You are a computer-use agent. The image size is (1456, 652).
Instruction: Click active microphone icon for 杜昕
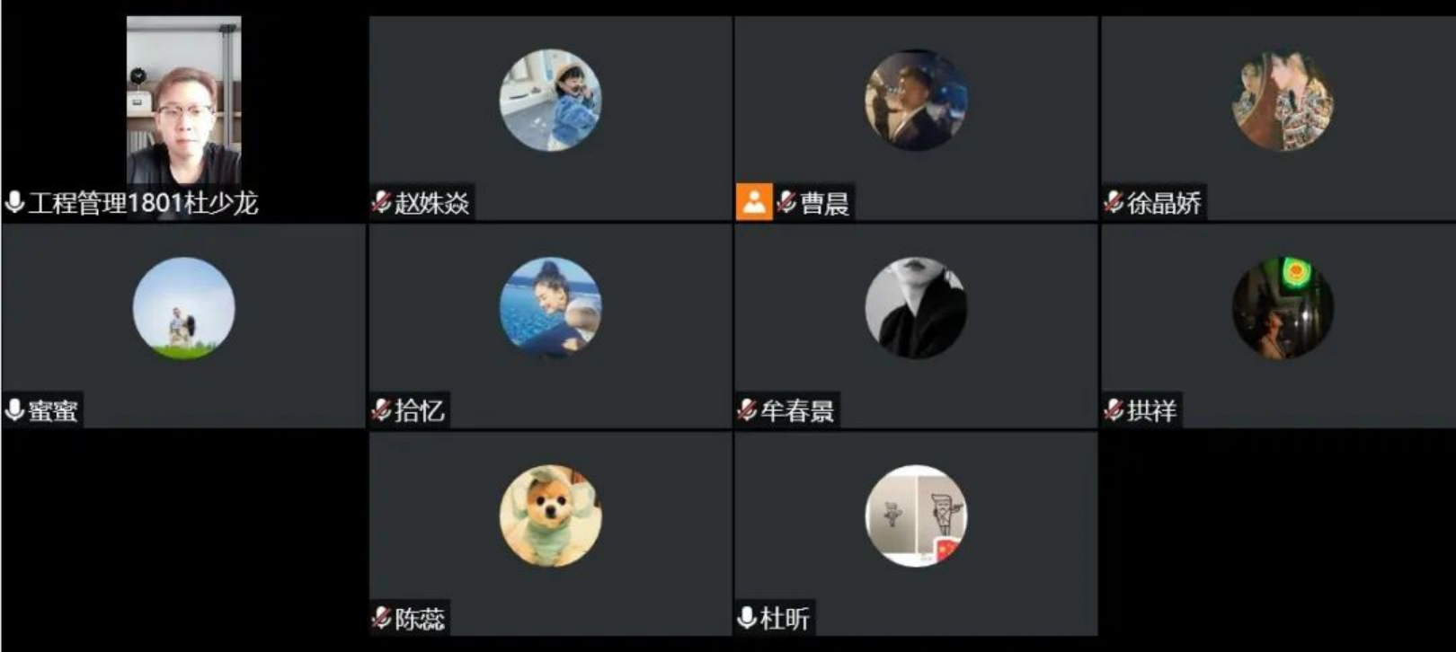[746, 618]
